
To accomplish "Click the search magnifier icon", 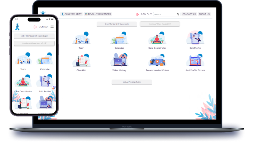I will click(x=178, y=14).
